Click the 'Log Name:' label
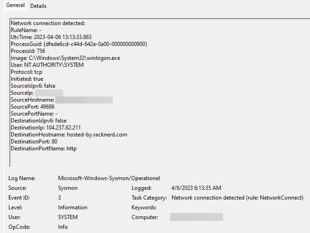310x233 pixels. pyautogui.click(x=22, y=178)
